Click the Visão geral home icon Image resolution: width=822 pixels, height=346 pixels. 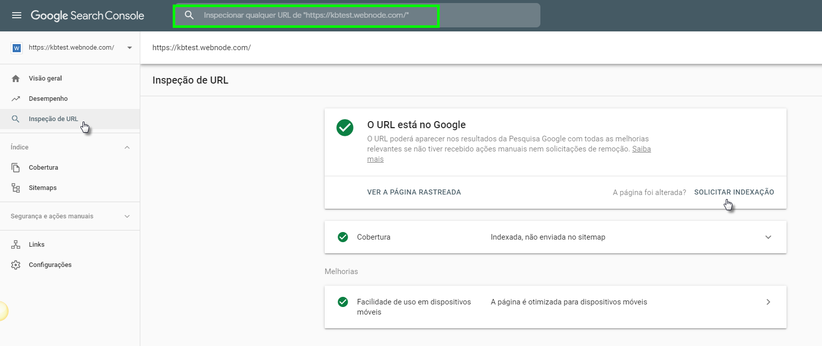pos(16,79)
